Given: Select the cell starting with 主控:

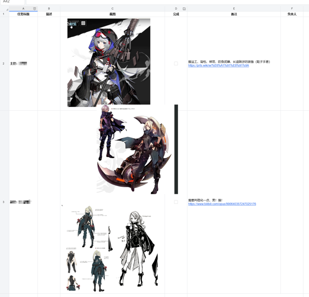Looking at the screenshot, I should click(x=23, y=64).
